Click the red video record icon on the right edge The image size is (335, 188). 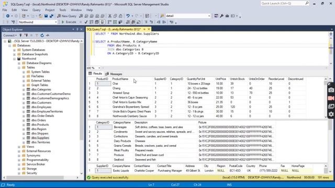click(x=331, y=98)
